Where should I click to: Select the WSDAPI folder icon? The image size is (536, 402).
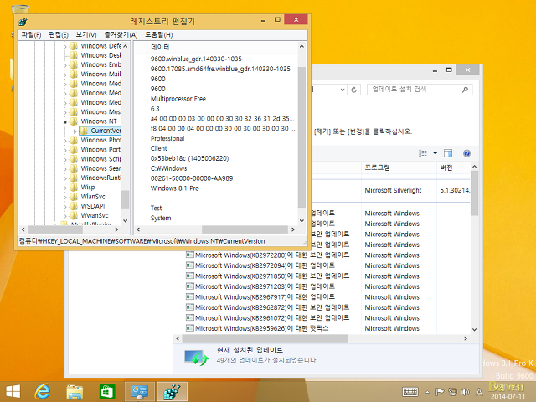[x=74, y=206]
